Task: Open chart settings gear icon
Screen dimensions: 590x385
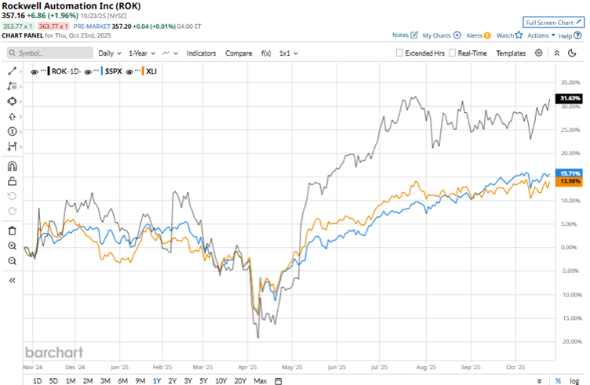Action: coord(539,53)
